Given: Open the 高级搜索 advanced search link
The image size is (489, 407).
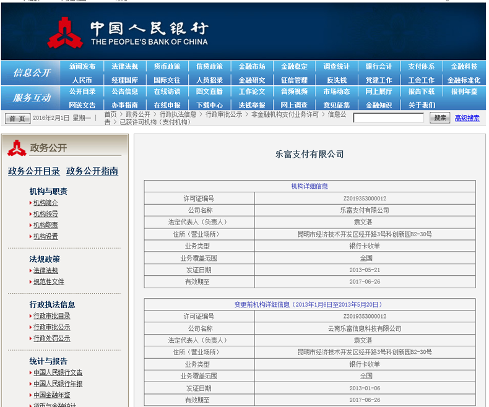Looking at the screenshot, I should 467,118.
